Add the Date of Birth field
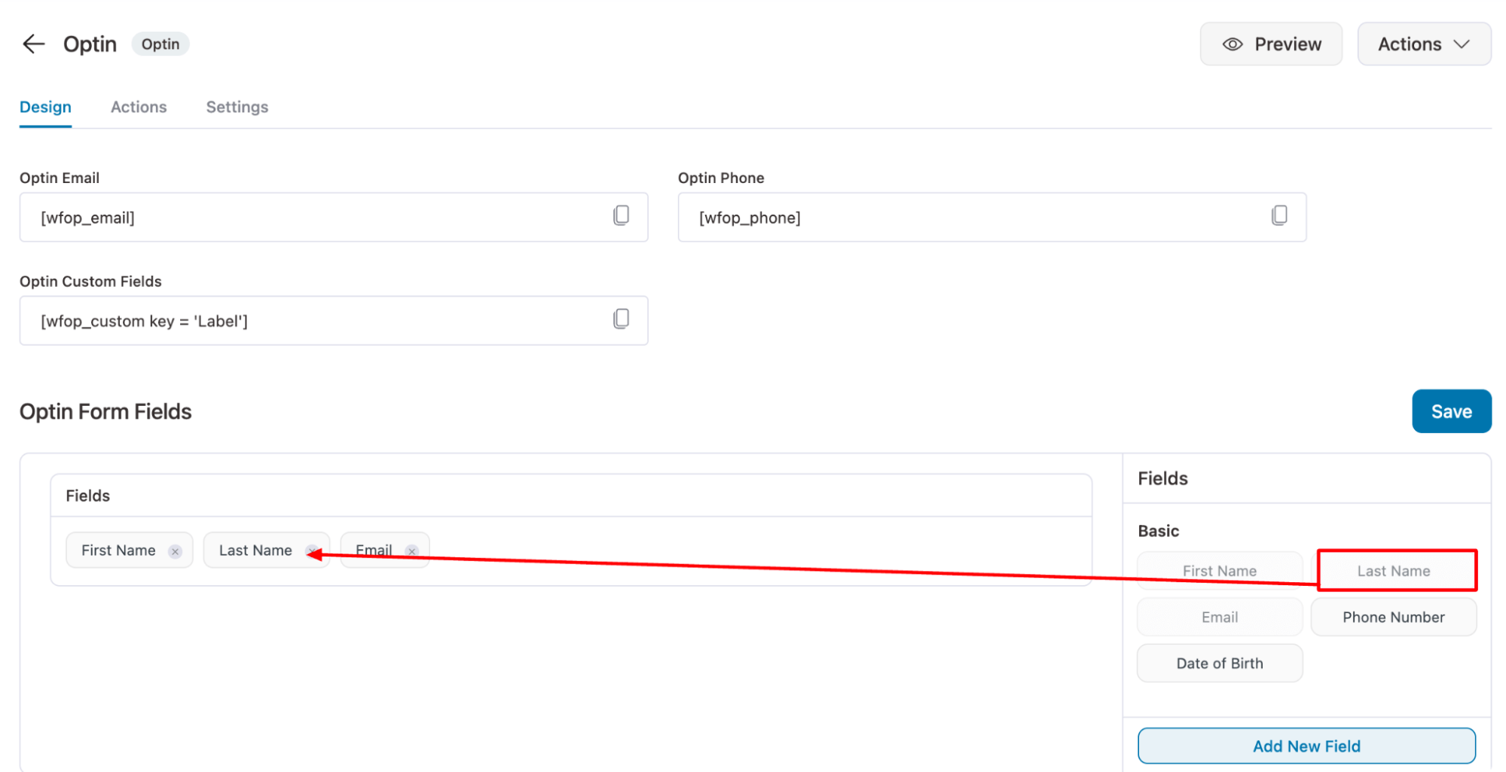The width and height of the screenshot is (1506, 772). 1219,663
